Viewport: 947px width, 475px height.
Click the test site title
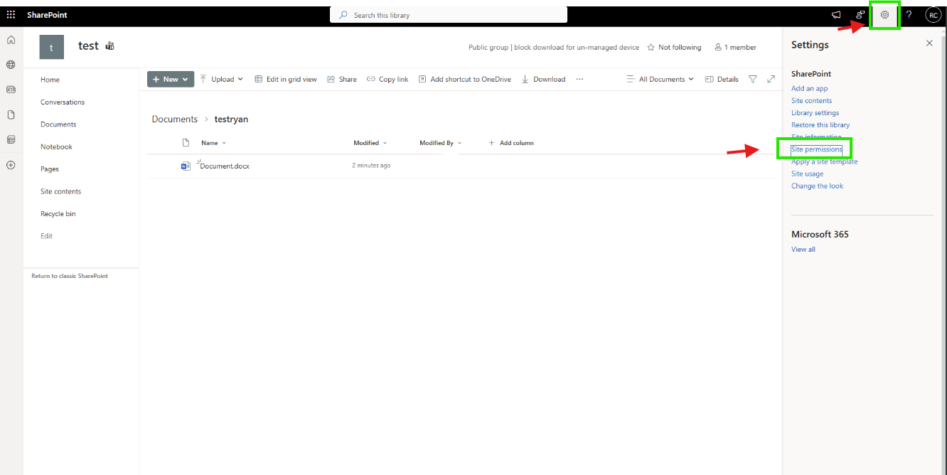click(x=88, y=46)
